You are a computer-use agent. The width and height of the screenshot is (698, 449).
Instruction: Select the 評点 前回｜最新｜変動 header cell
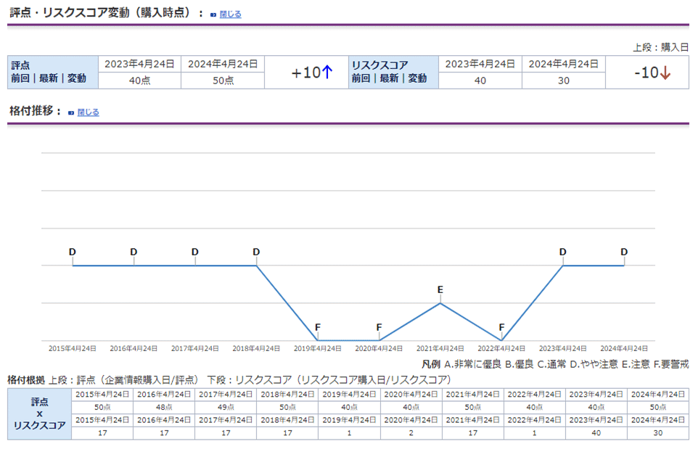point(53,72)
